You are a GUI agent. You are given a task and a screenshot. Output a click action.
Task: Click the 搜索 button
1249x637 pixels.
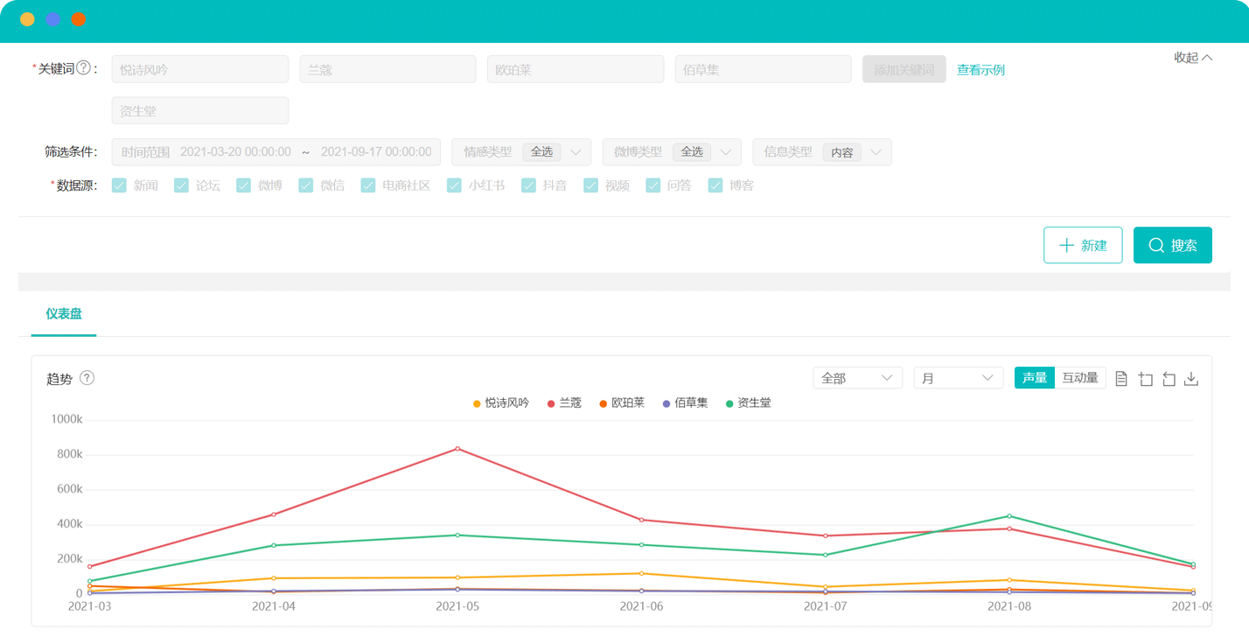click(x=1173, y=245)
